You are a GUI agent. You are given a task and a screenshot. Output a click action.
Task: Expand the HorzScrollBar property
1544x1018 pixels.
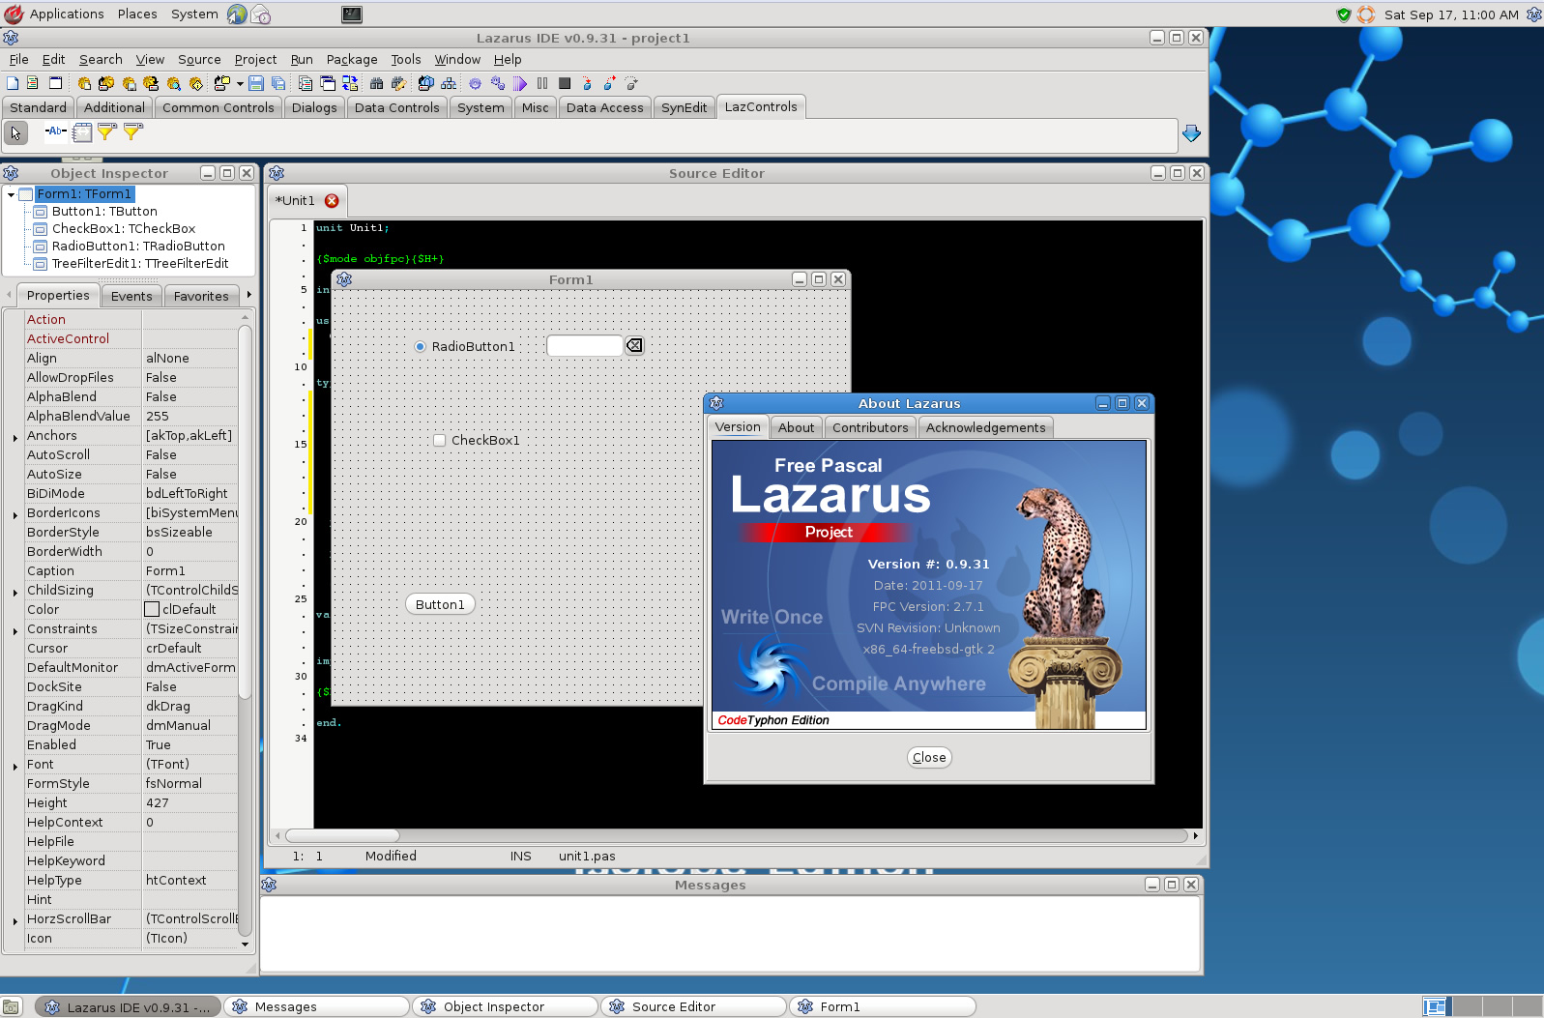click(x=15, y=920)
